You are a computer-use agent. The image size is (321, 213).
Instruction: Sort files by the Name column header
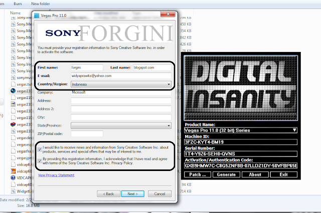(x=16, y=13)
